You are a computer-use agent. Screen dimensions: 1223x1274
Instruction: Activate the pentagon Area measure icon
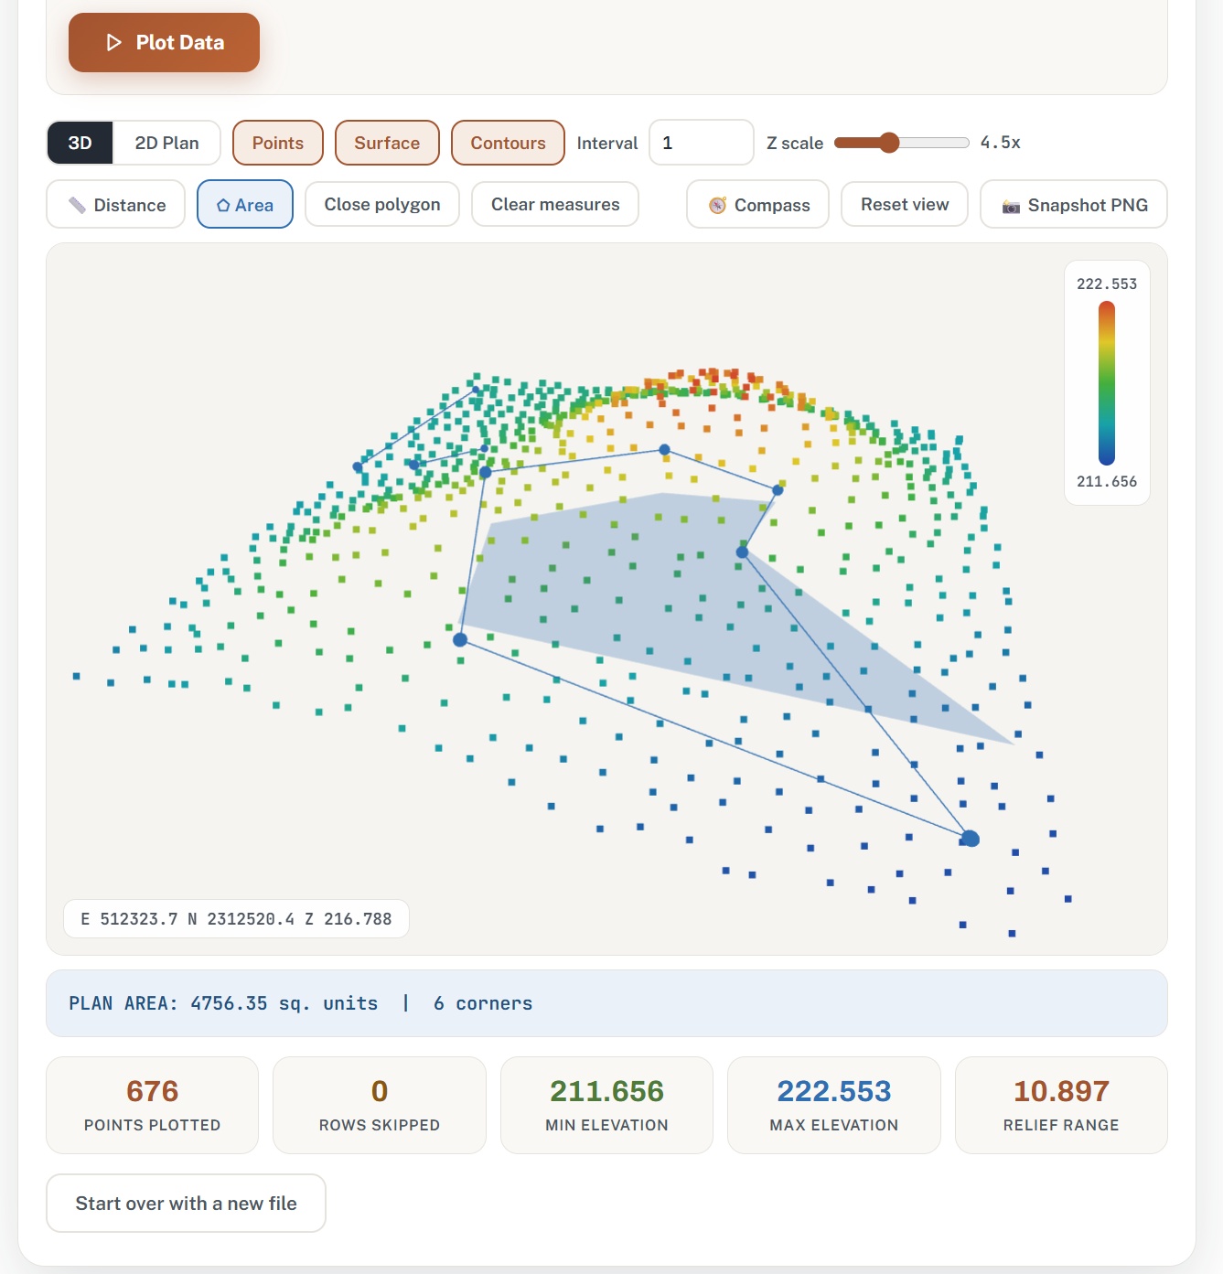coord(223,205)
